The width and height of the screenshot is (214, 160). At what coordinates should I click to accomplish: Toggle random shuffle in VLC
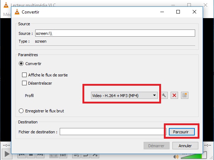(x=95, y=155)
